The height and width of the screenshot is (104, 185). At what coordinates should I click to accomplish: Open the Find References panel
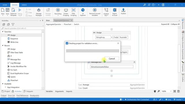pyautogui.click(x=23, y=96)
